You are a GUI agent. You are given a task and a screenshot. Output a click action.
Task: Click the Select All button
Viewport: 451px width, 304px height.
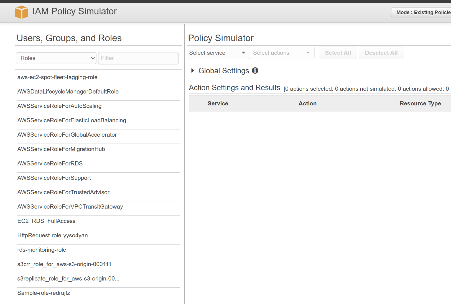pyautogui.click(x=338, y=53)
